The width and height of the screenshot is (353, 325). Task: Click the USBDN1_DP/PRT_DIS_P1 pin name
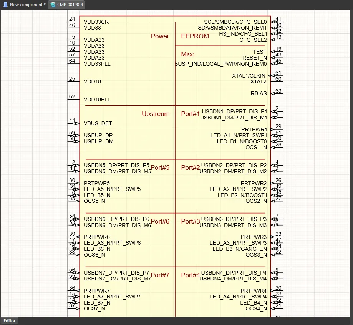pyautogui.click(x=234, y=111)
